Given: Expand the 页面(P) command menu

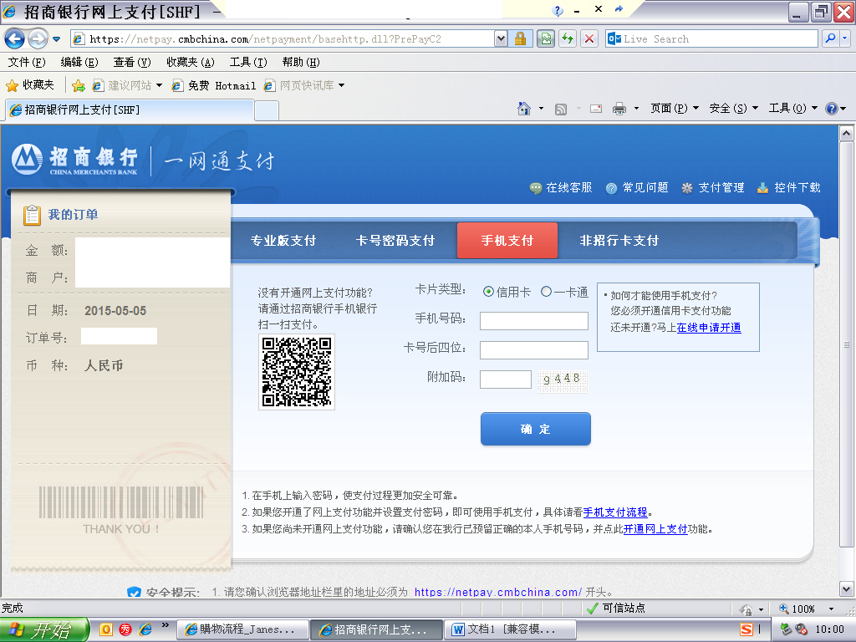Looking at the screenshot, I should pyautogui.click(x=675, y=109).
